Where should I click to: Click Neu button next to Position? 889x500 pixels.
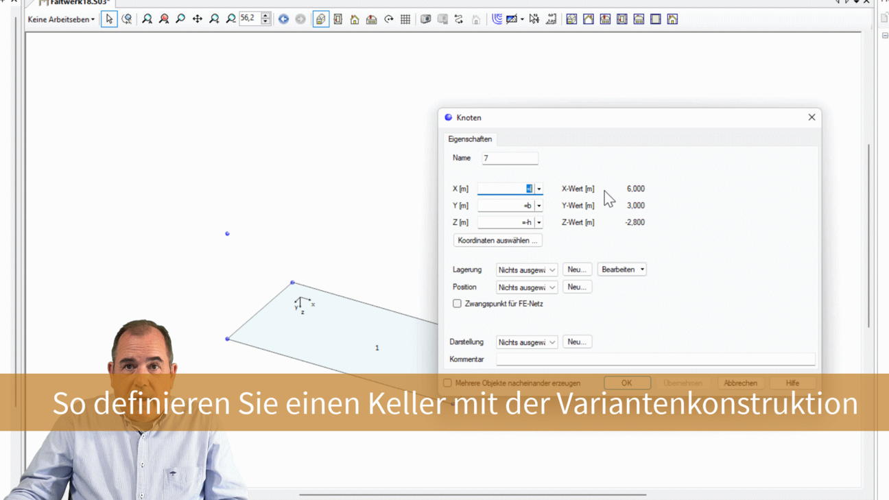click(576, 287)
